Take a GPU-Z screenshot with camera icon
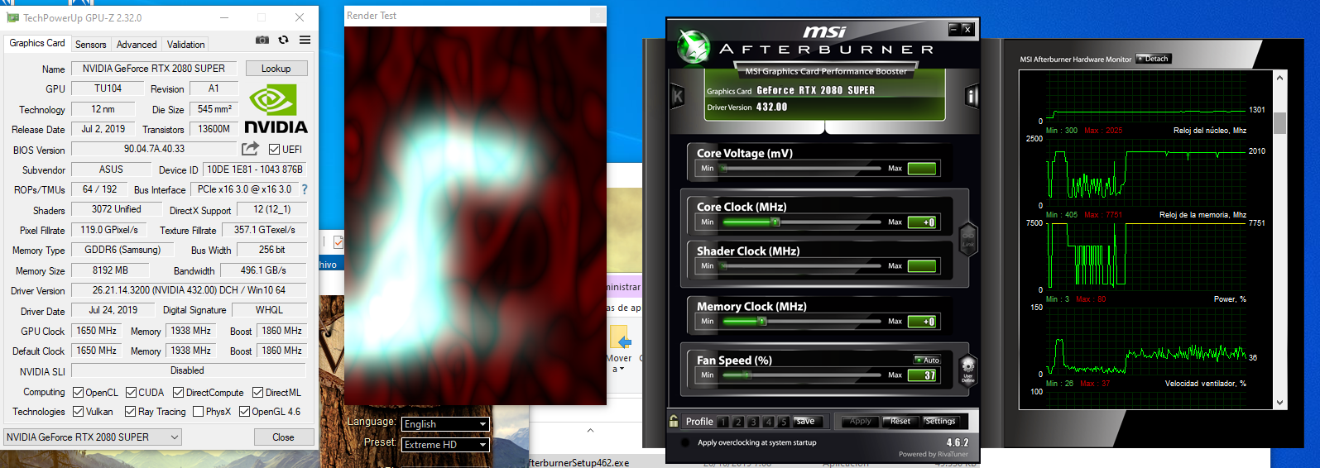 262,40
